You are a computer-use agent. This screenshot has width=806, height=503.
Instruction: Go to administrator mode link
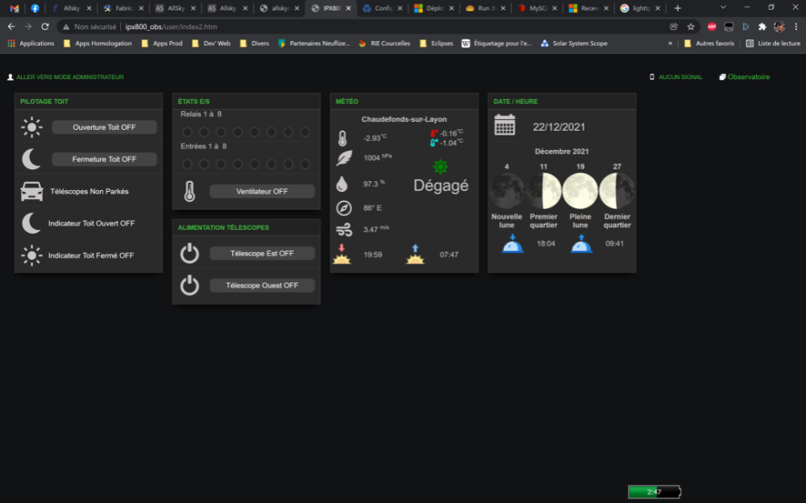[69, 77]
